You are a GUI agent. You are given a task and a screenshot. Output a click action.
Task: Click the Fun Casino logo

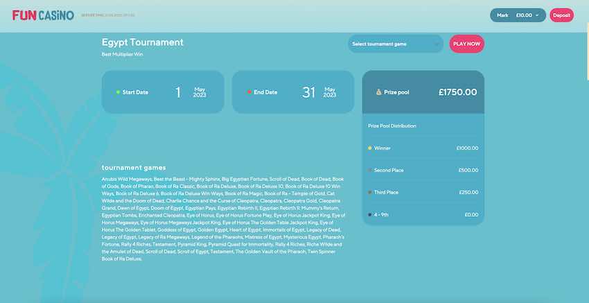(43, 15)
